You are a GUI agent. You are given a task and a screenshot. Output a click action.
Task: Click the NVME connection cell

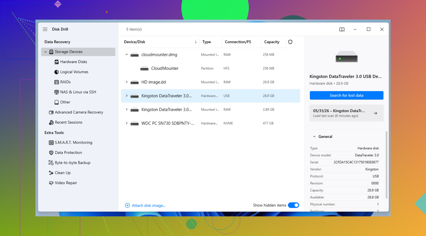(x=228, y=123)
